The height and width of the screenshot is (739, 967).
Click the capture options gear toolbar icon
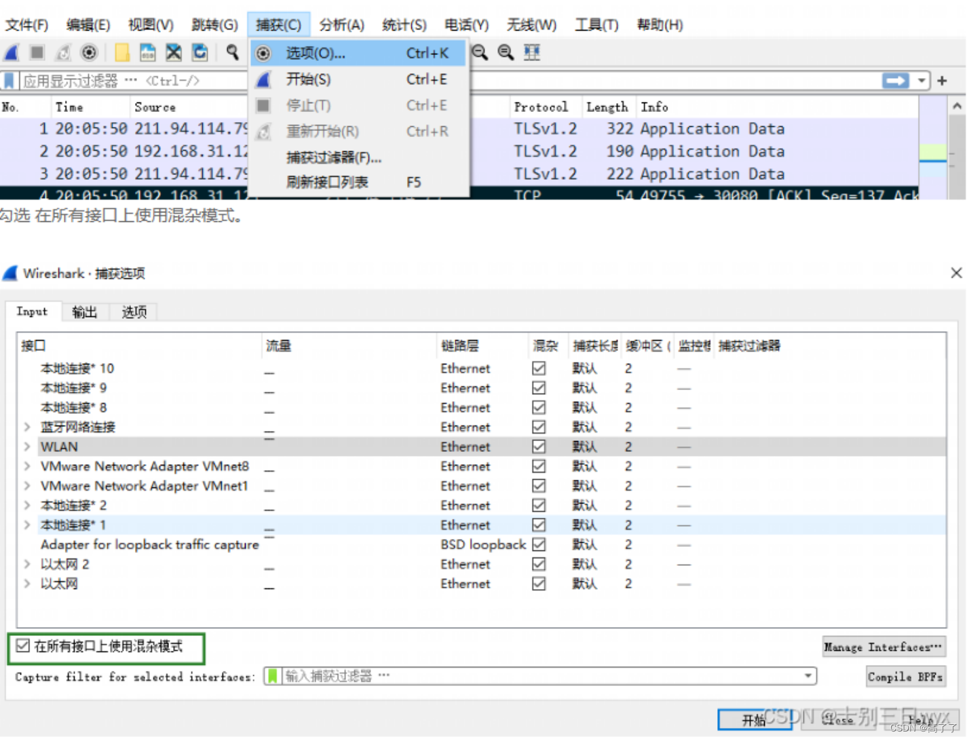(x=89, y=52)
